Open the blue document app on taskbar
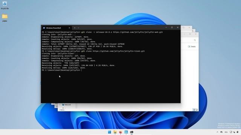The height and width of the screenshot is (135, 241). [126, 132]
